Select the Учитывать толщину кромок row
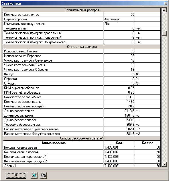Image resolution: width=169 pixels, height=181 pixels. (x=82, y=24)
